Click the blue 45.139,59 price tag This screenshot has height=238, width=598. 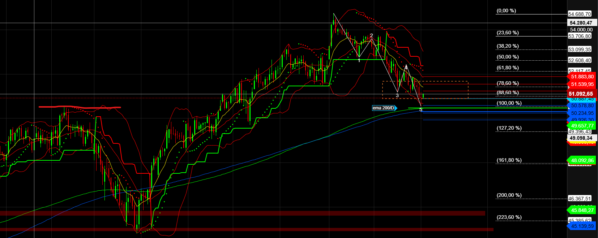coord(581,226)
